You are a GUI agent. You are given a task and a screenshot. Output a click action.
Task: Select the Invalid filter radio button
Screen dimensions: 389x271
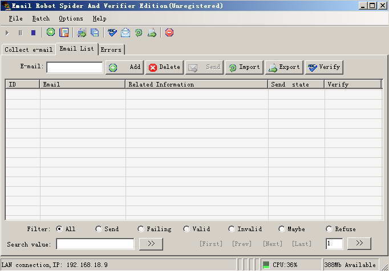click(231, 229)
